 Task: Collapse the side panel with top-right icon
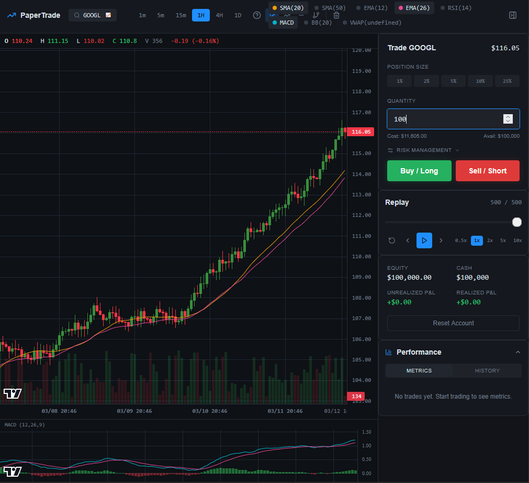pos(513,15)
